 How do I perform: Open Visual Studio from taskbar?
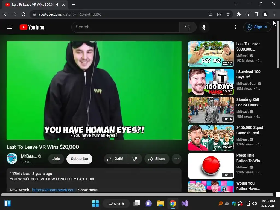(x=185, y=203)
